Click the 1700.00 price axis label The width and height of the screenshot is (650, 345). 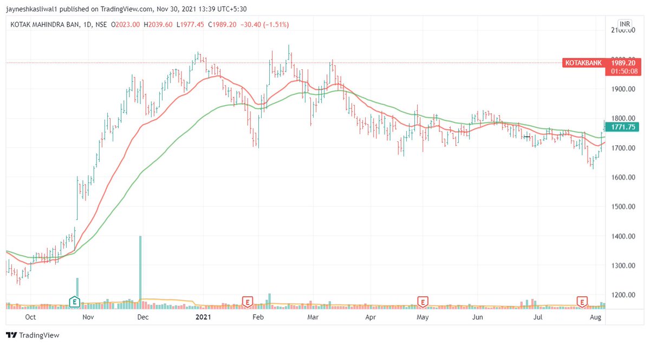pyautogui.click(x=624, y=148)
